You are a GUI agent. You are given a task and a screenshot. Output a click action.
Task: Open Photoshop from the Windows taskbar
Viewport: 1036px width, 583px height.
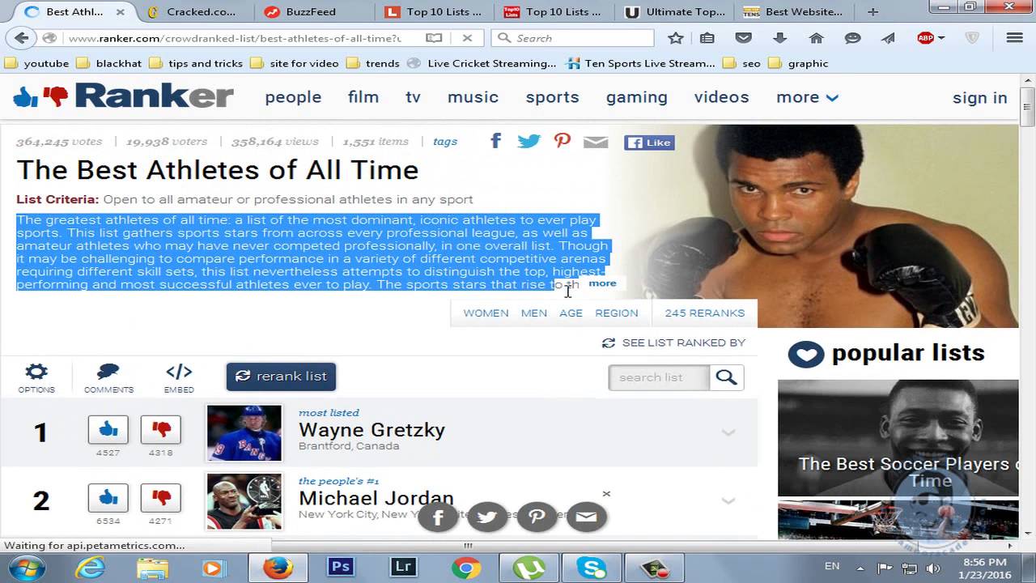coord(340,568)
